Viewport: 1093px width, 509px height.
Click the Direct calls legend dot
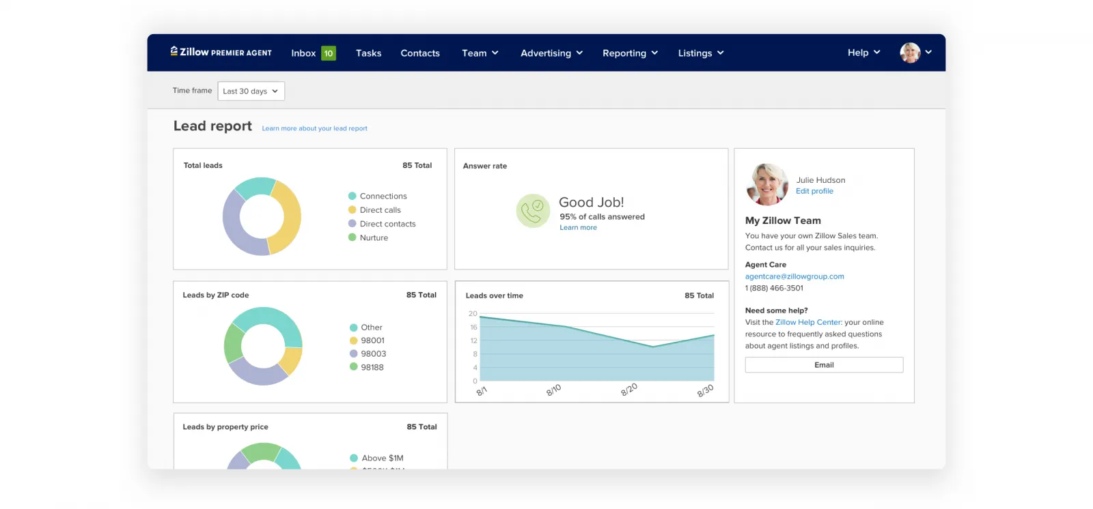(352, 210)
